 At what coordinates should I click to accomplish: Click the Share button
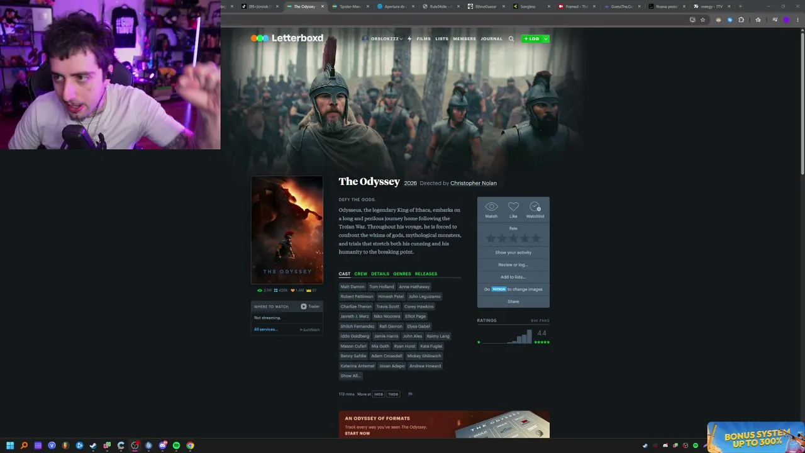(513, 301)
